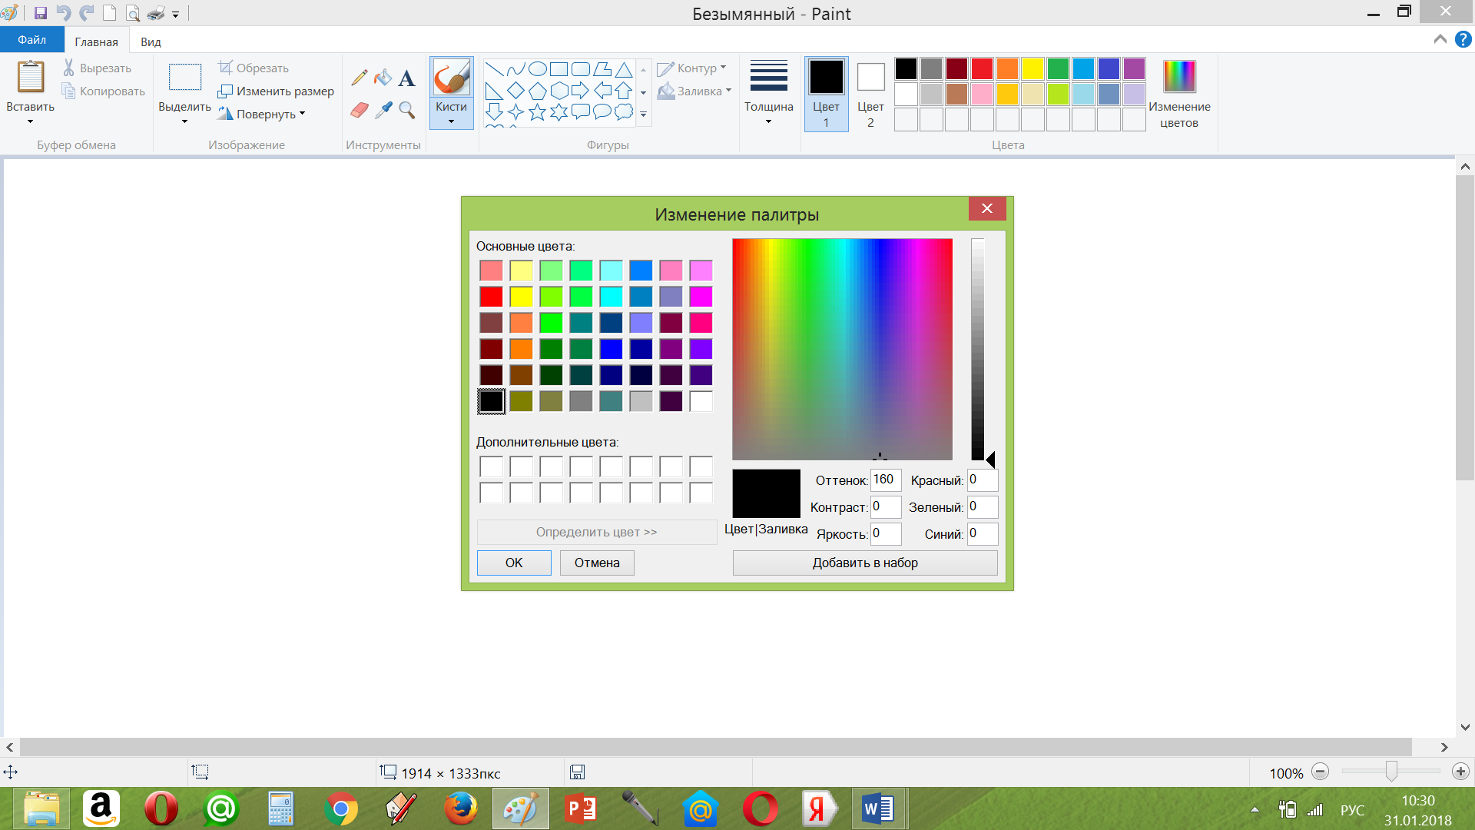1475x830 pixels.
Task: Open File Explorer from the taskbar
Action: (41, 808)
